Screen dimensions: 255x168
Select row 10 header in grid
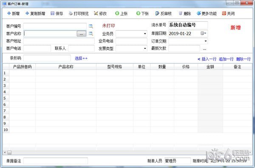6,130
